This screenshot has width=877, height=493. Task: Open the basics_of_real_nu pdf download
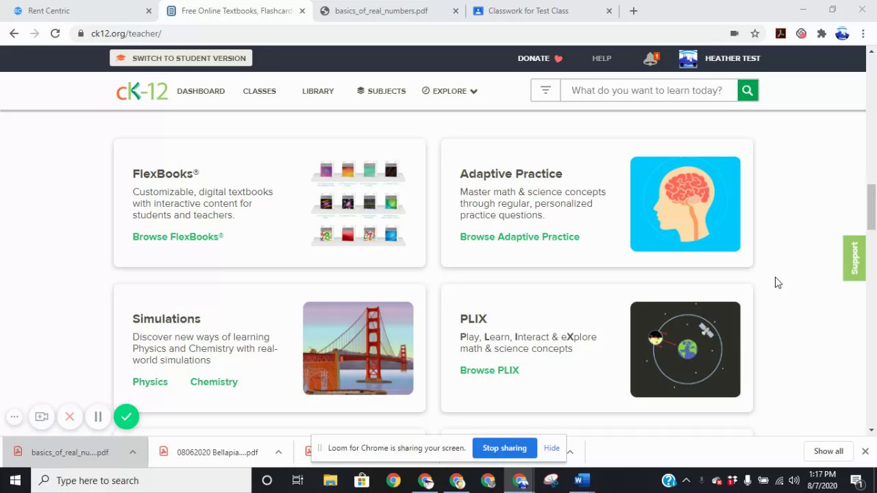[x=64, y=452]
